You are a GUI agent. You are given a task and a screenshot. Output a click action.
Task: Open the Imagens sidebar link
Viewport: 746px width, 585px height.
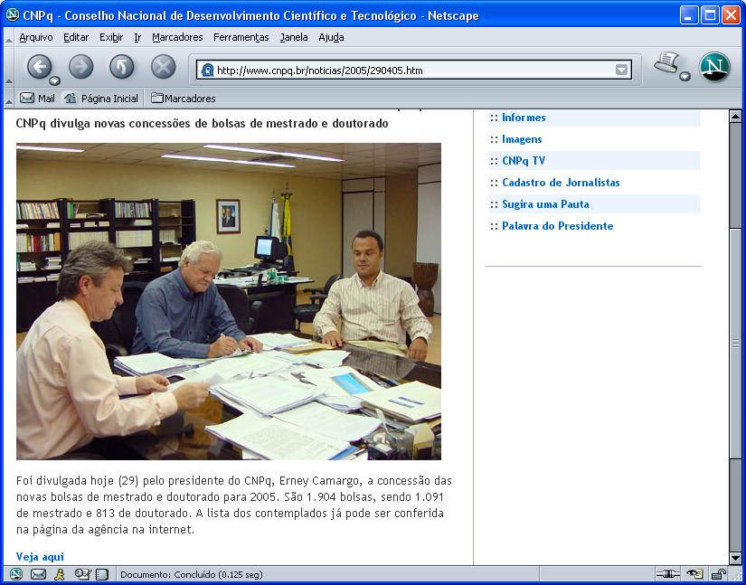(x=522, y=139)
